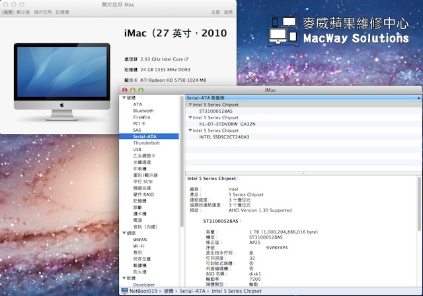Click Serial-ATA in the bottom path bar

(x=192, y=291)
